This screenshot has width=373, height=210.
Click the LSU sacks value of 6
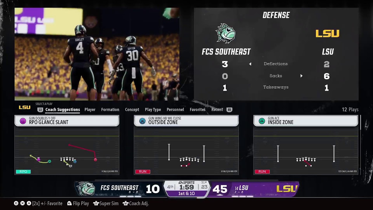pyautogui.click(x=327, y=76)
